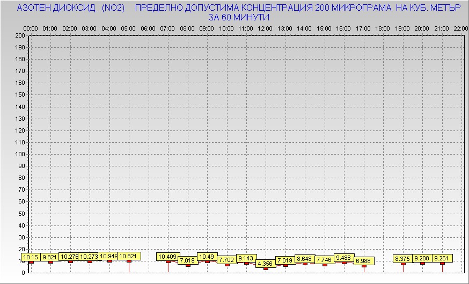Select the 06:00 time axis label
The height and width of the screenshot is (284, 469).
(148, 28)
